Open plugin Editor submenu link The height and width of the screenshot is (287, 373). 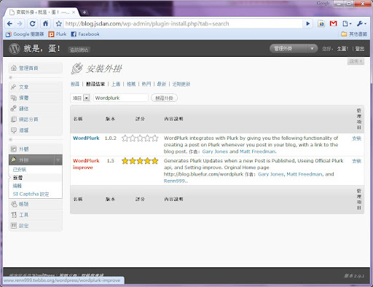pyautogui.click(x=17, y=186)
